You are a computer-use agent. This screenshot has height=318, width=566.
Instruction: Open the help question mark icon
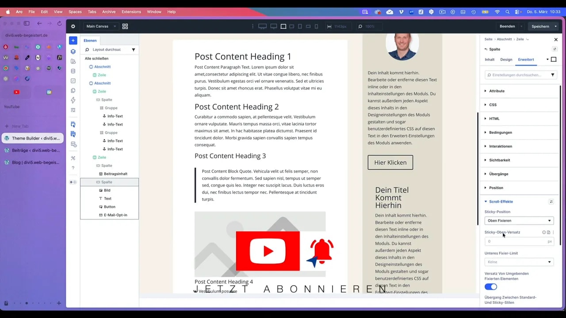point(73,168)
